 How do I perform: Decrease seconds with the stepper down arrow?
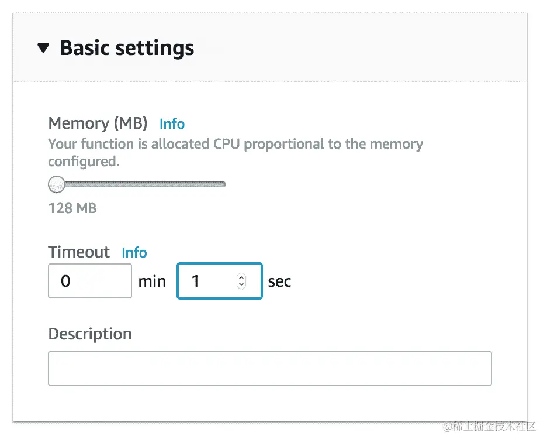coord(241,285)
